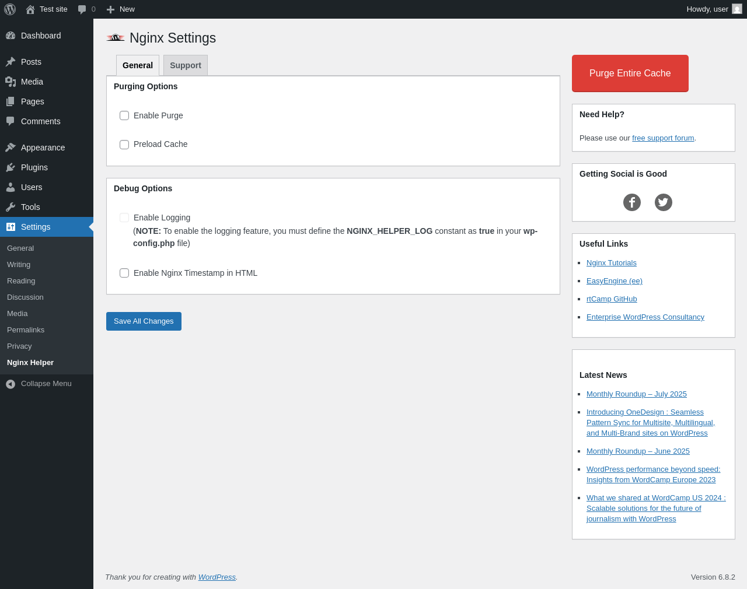Check the Preload Cache option
Screen dimensions: 747x589
click(x=124, y=145)
